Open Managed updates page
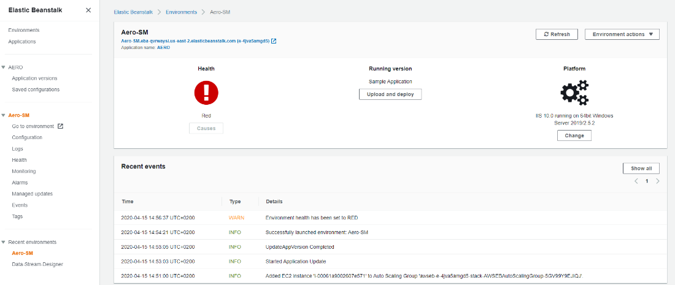 (33, 194)
